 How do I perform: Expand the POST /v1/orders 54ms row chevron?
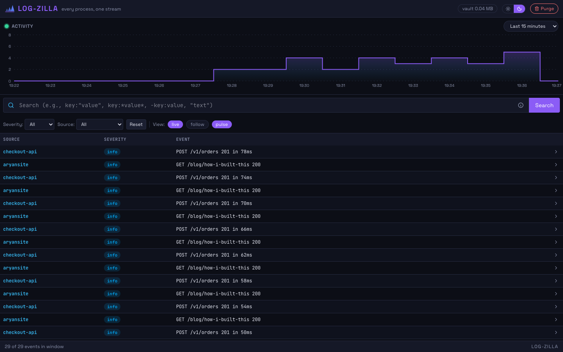click(556, 307)
